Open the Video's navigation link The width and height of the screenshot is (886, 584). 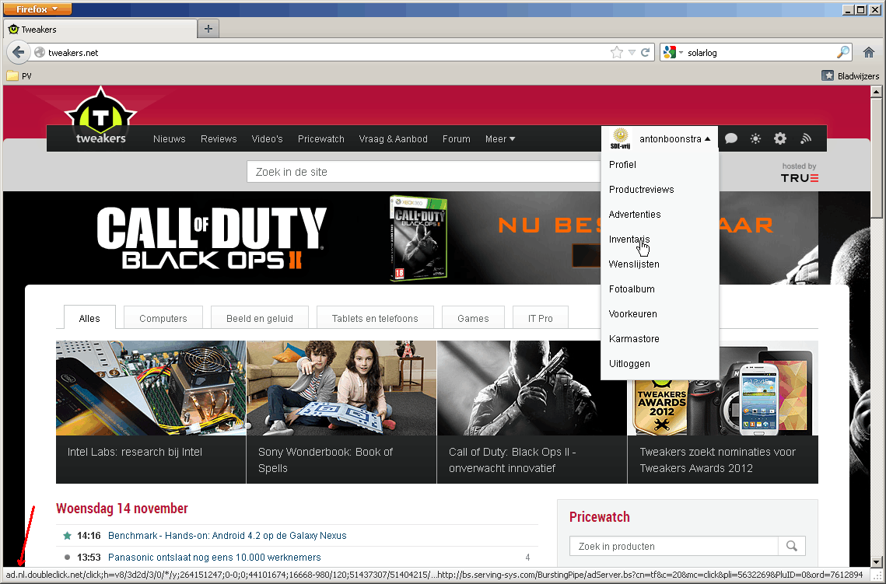tap(267, 139)
